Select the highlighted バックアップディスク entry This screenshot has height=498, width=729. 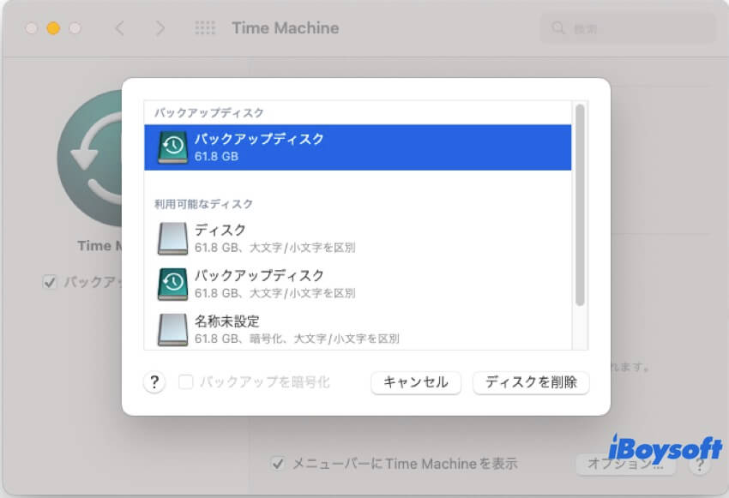click(360, 147)
